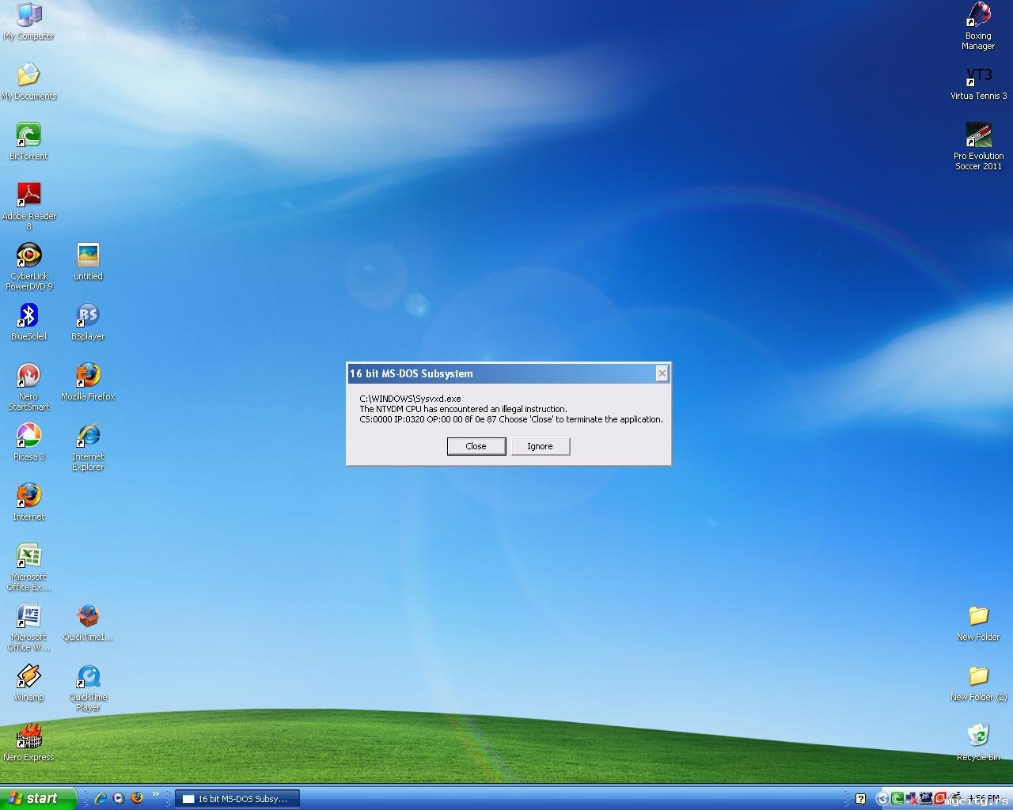This screenshot has width=1013, height=810.
Task: Click the disconnected network icon in the tray
Action: (x=911, y=798)
